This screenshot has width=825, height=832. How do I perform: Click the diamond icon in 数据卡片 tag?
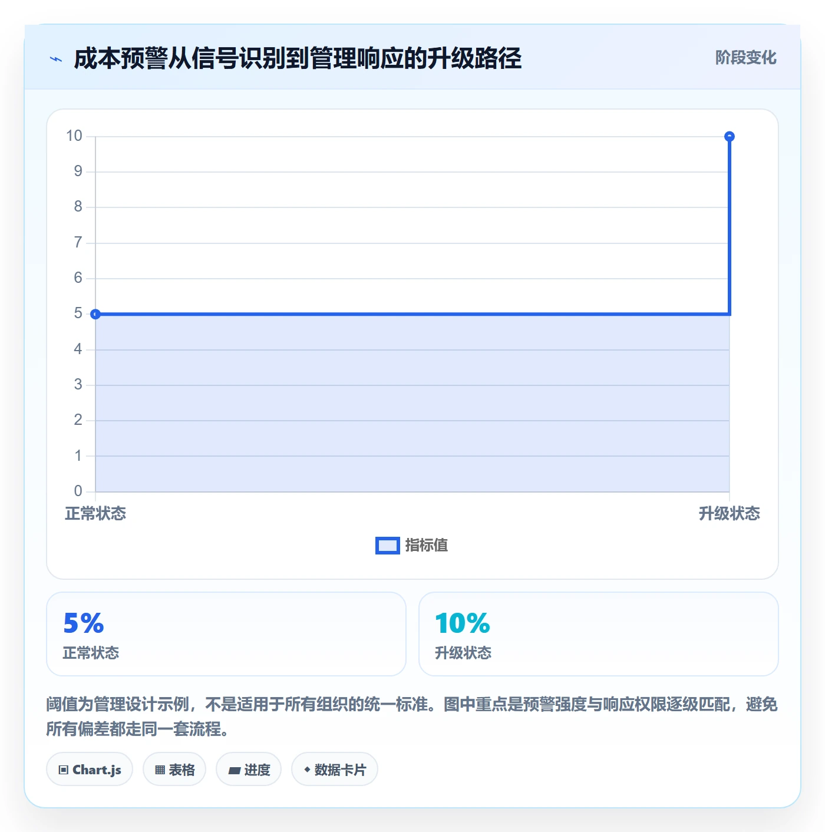[x=307, y=770]
